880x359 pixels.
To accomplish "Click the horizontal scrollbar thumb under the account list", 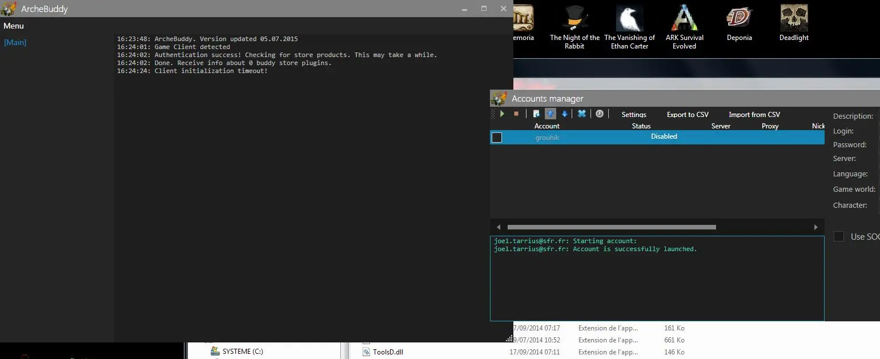I will click(x=611, y=227).
